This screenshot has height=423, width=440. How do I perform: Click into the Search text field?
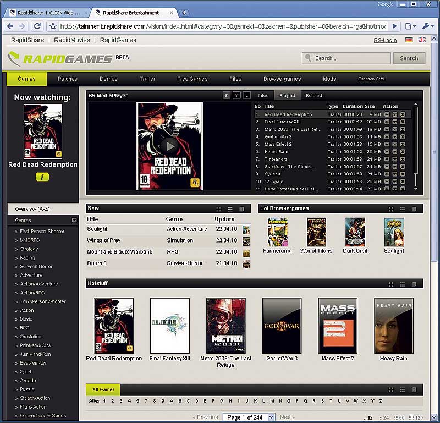click(x=346, y=58)
